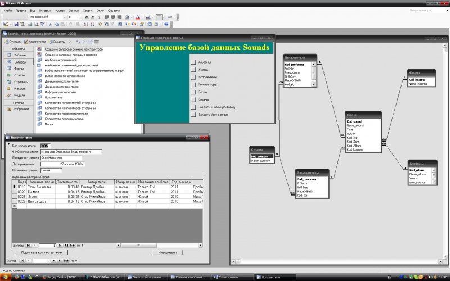Expand View mode dropdown arrow
Screen dimensions: 450x281
point(10,24)
